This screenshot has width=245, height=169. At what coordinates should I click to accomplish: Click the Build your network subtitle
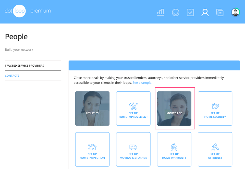(x=19, y=50)
